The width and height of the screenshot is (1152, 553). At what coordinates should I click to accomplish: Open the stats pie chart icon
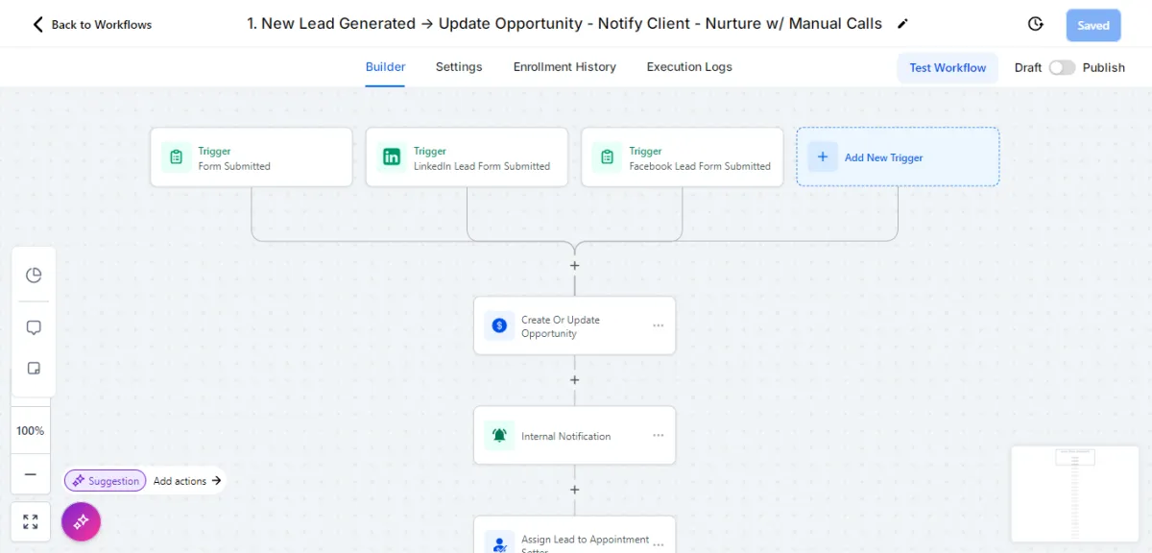tap(34, 276)
